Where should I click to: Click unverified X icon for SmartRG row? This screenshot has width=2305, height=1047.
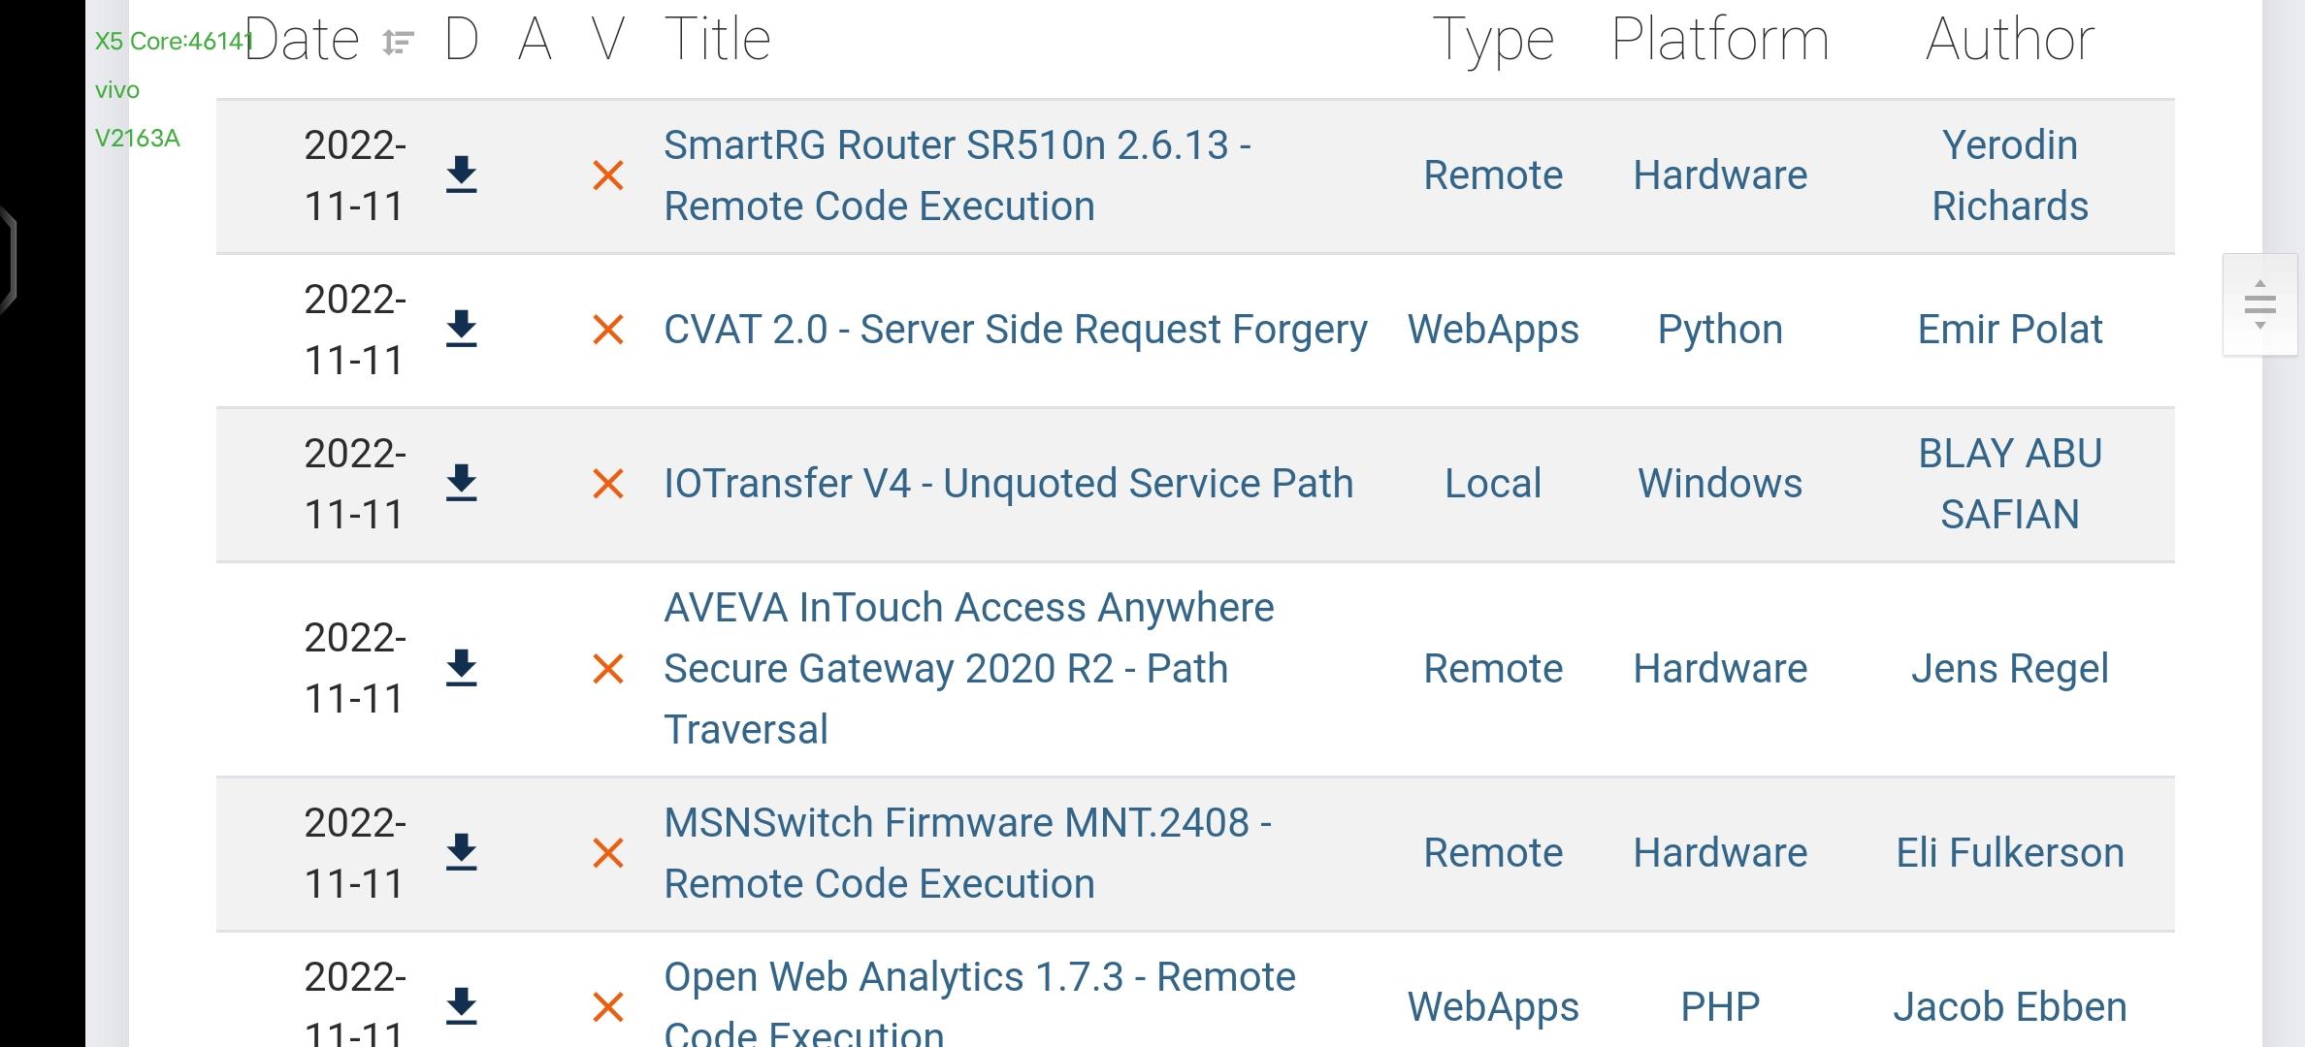608,175
